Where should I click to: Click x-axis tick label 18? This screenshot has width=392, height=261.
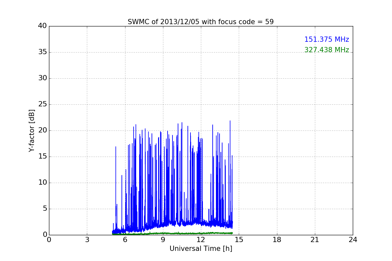tap(277, 240)
